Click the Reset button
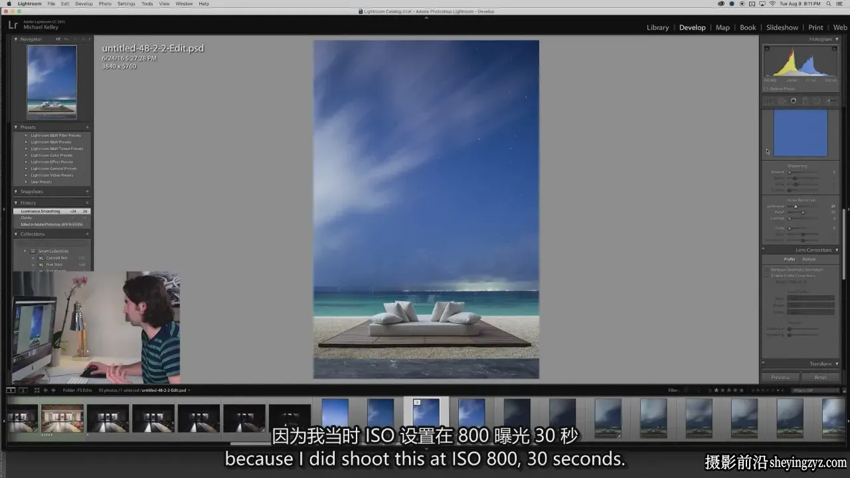Screen dimensions: 850x478 pyautogui.click(x=821, y=377)
